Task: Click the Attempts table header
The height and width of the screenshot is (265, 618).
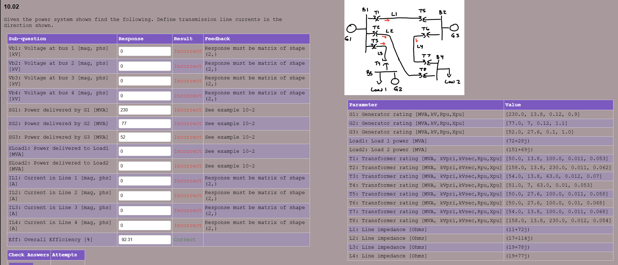Action: pyautogui.click(x=65, y=255)
